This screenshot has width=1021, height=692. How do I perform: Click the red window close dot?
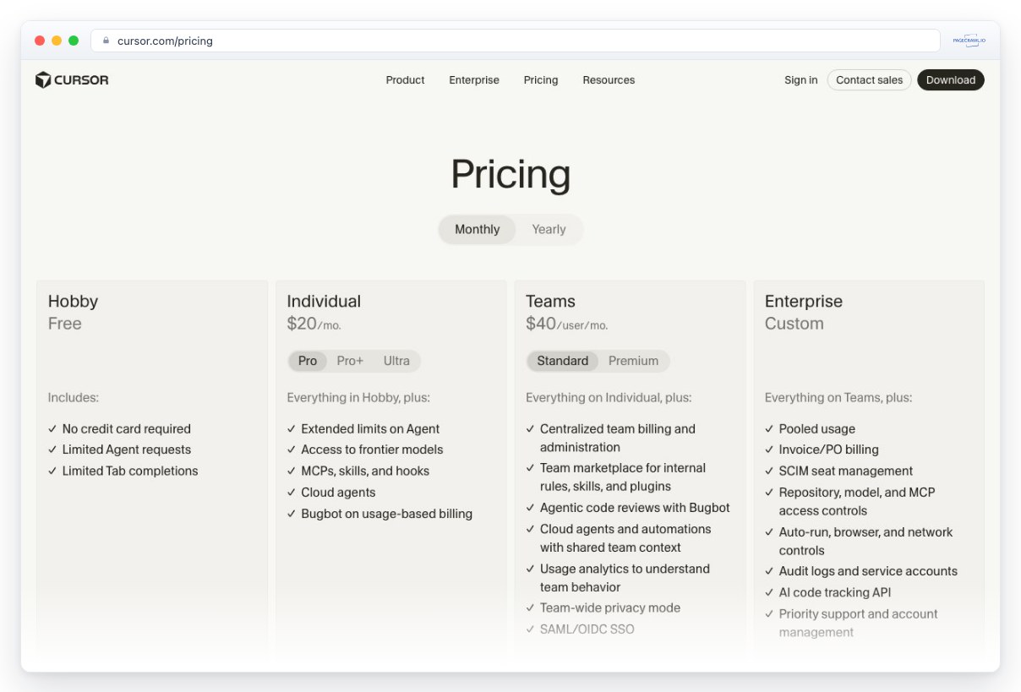(x=40, y=41)
